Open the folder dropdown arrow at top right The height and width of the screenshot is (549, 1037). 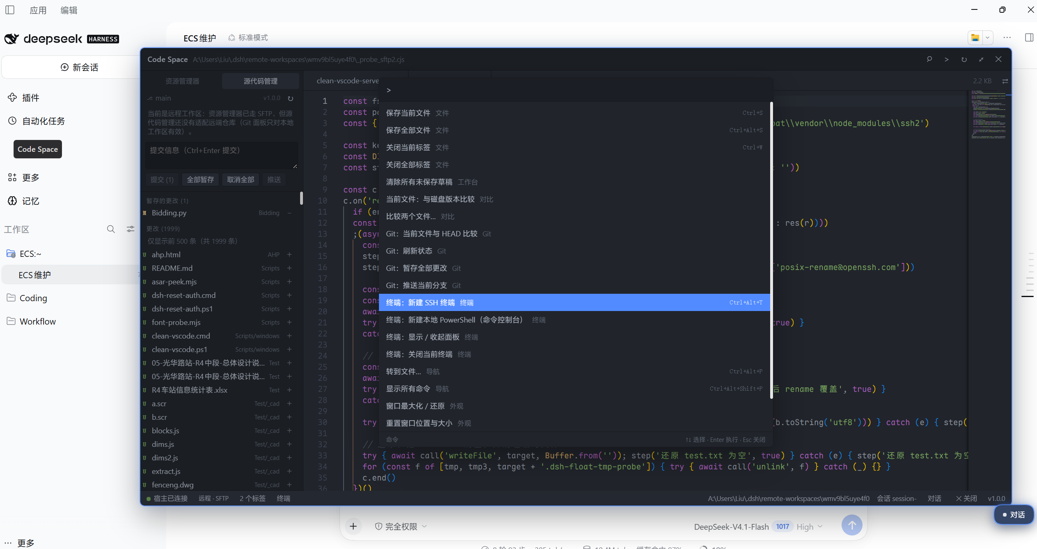click(x=988, y=37)
